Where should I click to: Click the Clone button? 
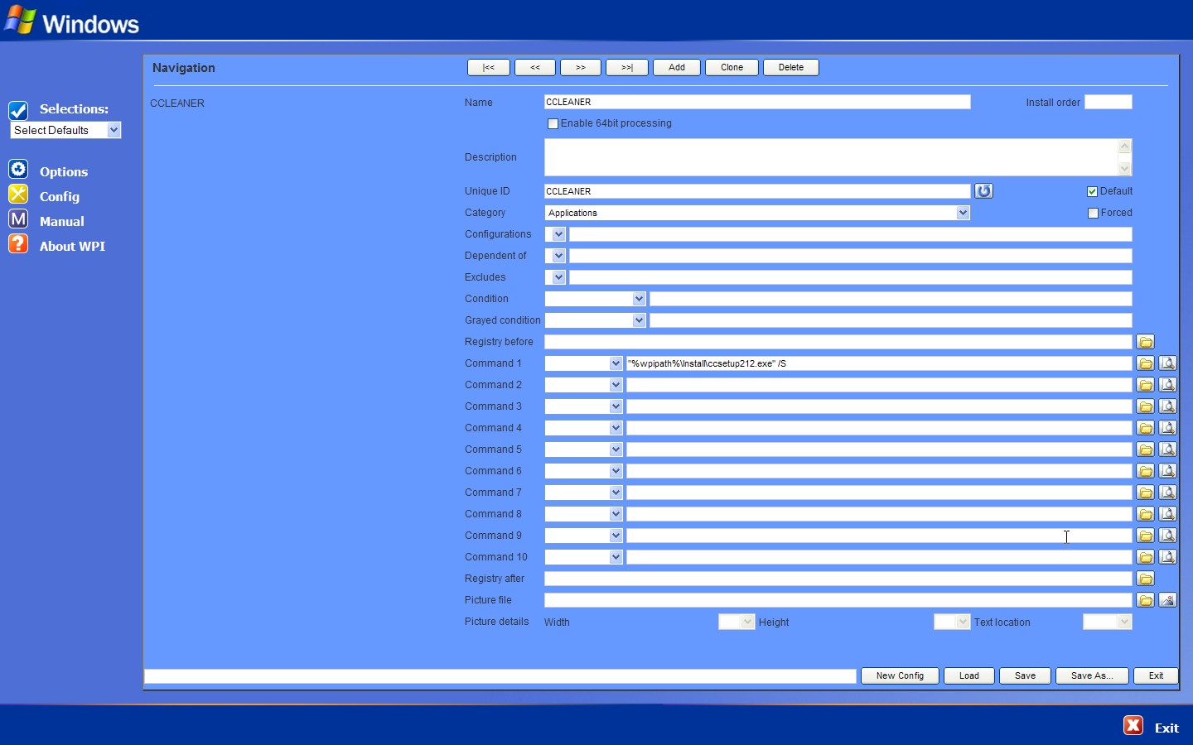732,68
